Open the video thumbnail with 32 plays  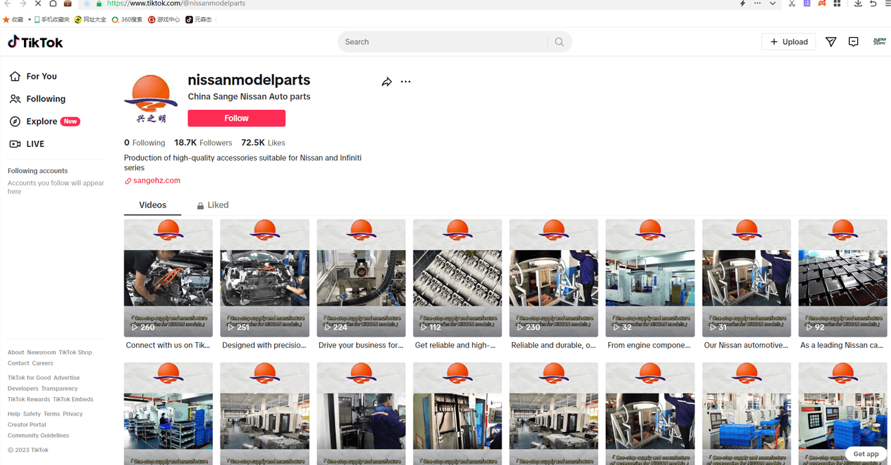tap(650, 278)
